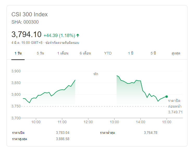
Task: Select the YTD tab
Action: [x=108, y=53]
